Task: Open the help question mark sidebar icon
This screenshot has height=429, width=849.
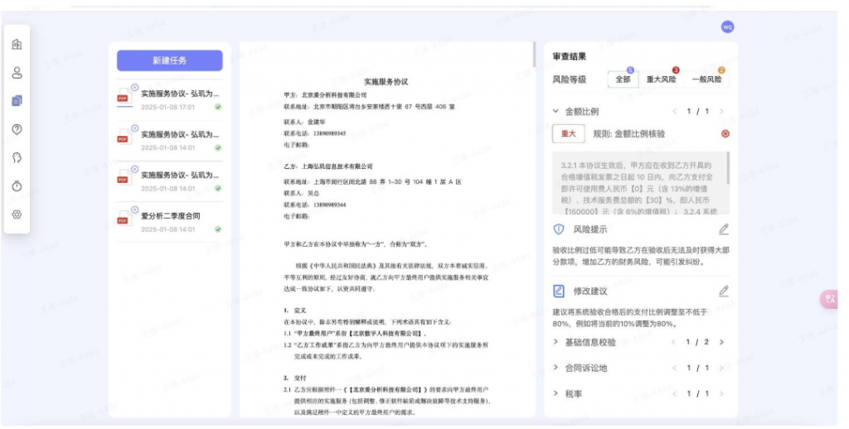Action: 17,129
